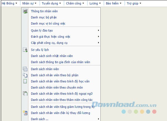Click the dropdown arrow next to Nhân sự

(x=35, y=3)
